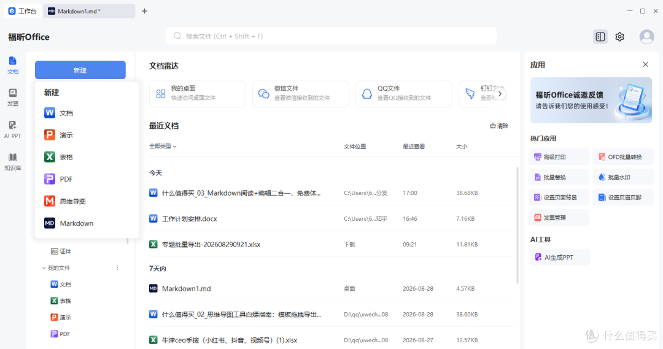Create a new 演示 presentation
This screenshot has width=663, height=349.
click(87, 135)
